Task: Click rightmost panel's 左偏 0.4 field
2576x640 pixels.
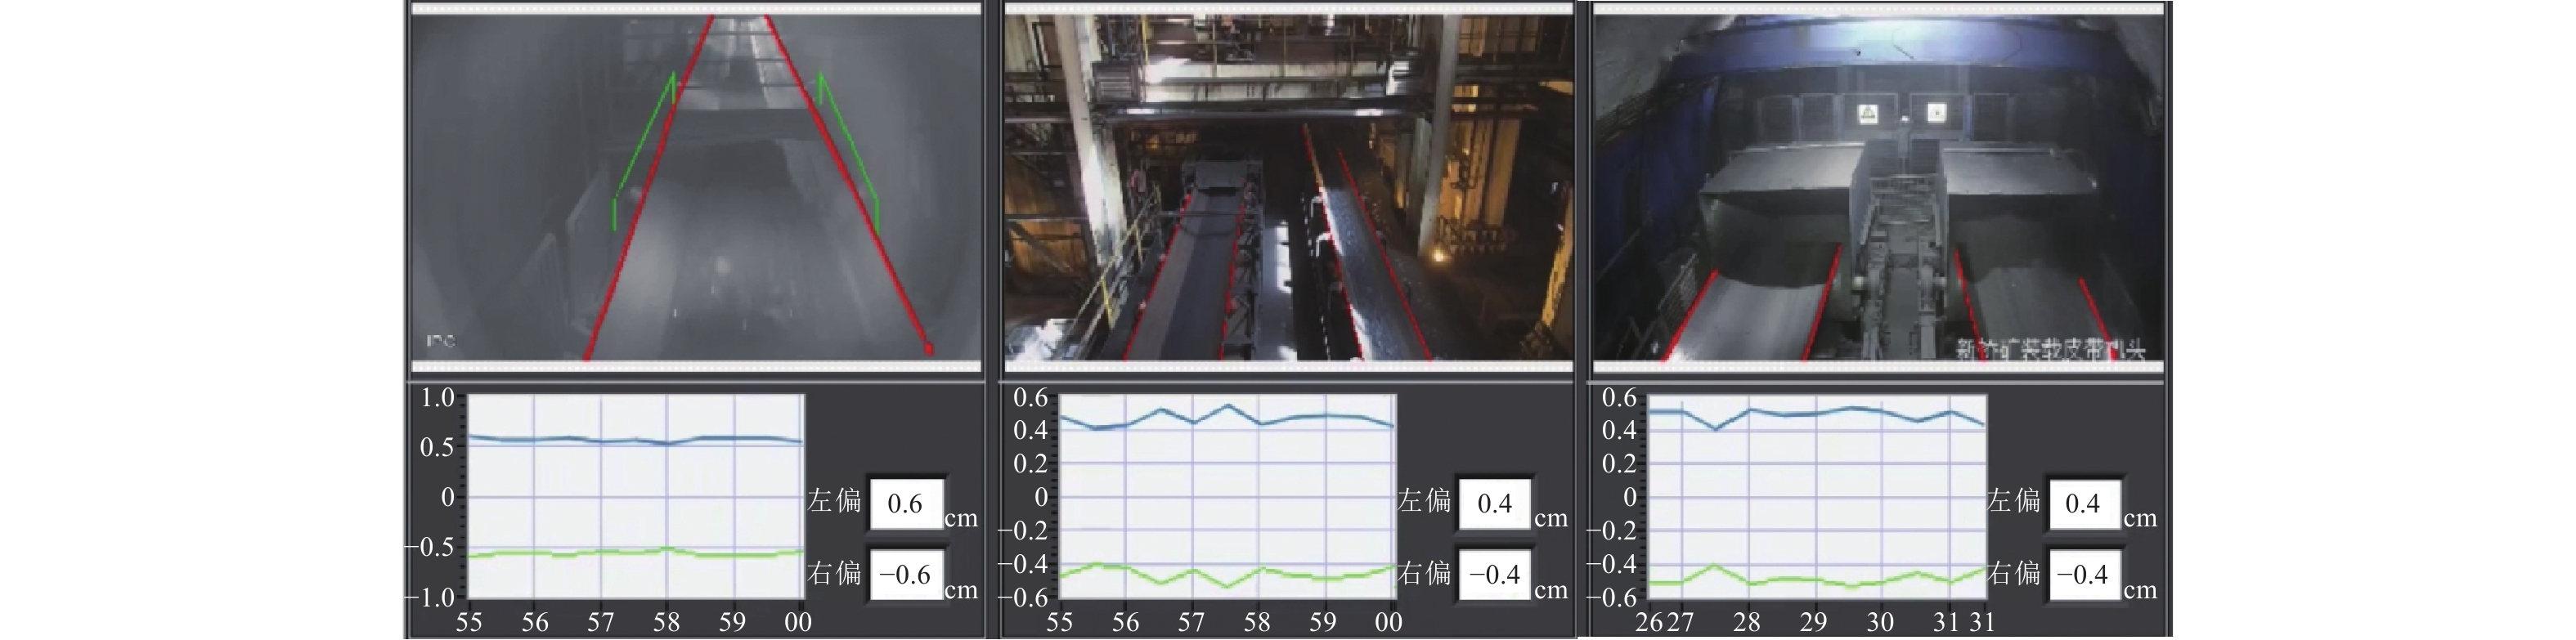Action: tap(2084, 503)
